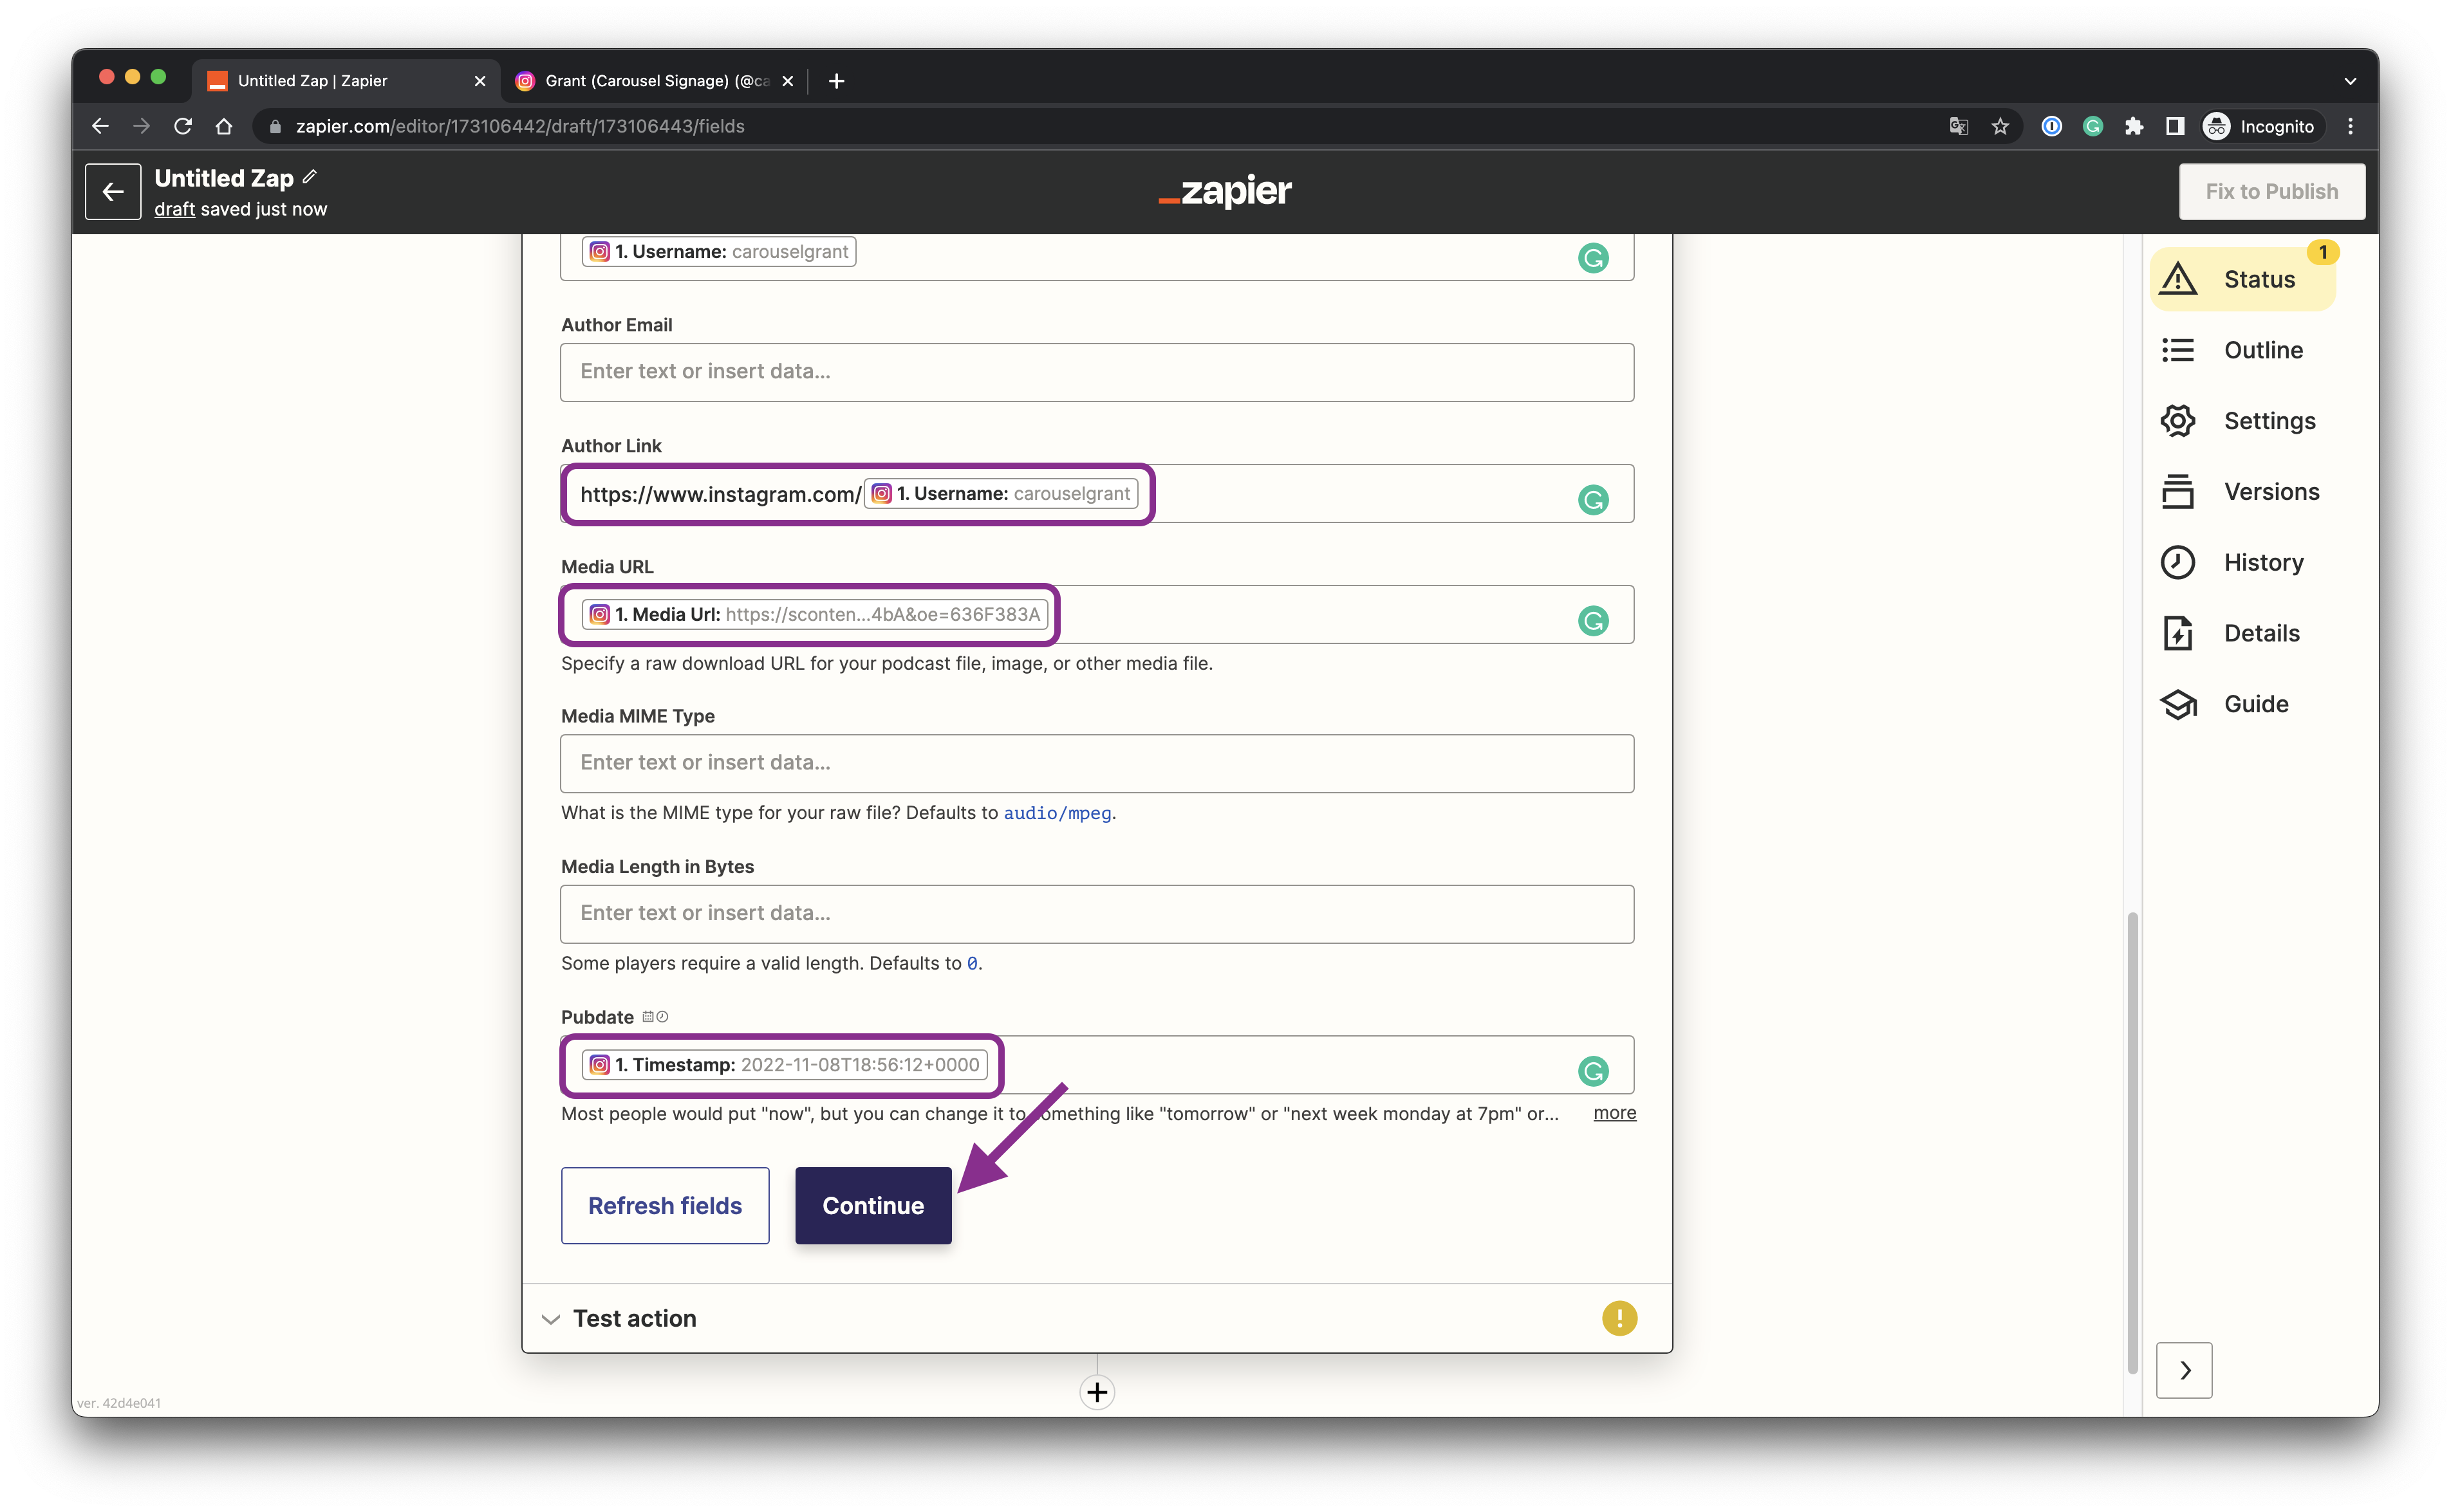Click the back arrow beside Untitled Zap

click(113, 191)
